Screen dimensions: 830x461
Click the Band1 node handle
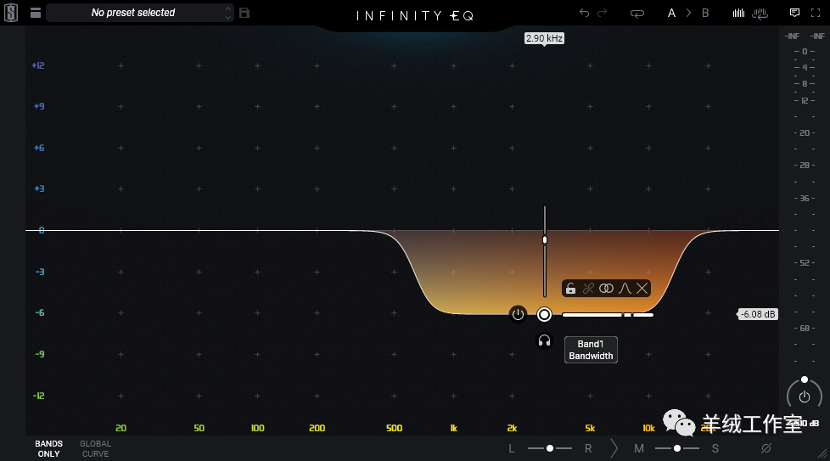click(545, 315)
